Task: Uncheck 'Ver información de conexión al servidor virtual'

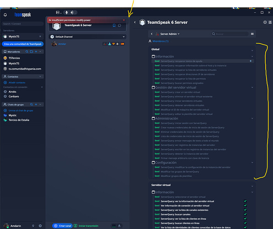Action: click(245, 206)
